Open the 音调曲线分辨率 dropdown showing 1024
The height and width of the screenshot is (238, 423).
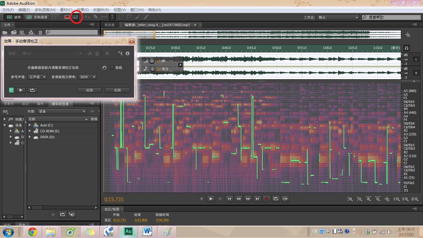click(x=88, y=77)
